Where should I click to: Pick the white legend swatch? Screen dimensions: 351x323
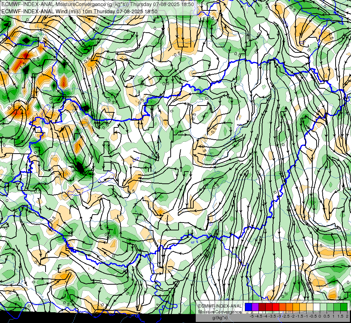[x=317, y=307]
